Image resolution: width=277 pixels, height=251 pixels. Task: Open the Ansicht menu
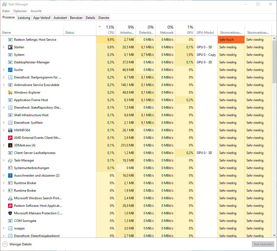pos(36,11)
